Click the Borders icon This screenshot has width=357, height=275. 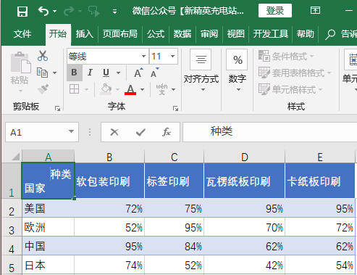74,89
